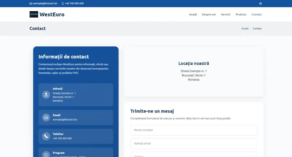Click Contactează echipa WestEuro intro paragraph
292x157 pixels.
pyautogui.click(x=74, y=69)
